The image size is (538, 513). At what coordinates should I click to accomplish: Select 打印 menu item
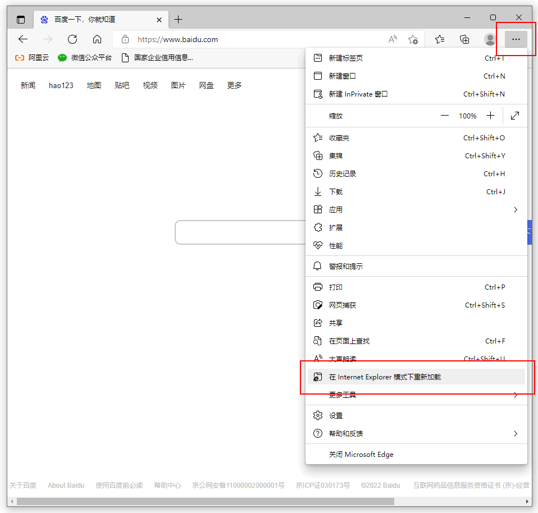[x=416, y=287]
